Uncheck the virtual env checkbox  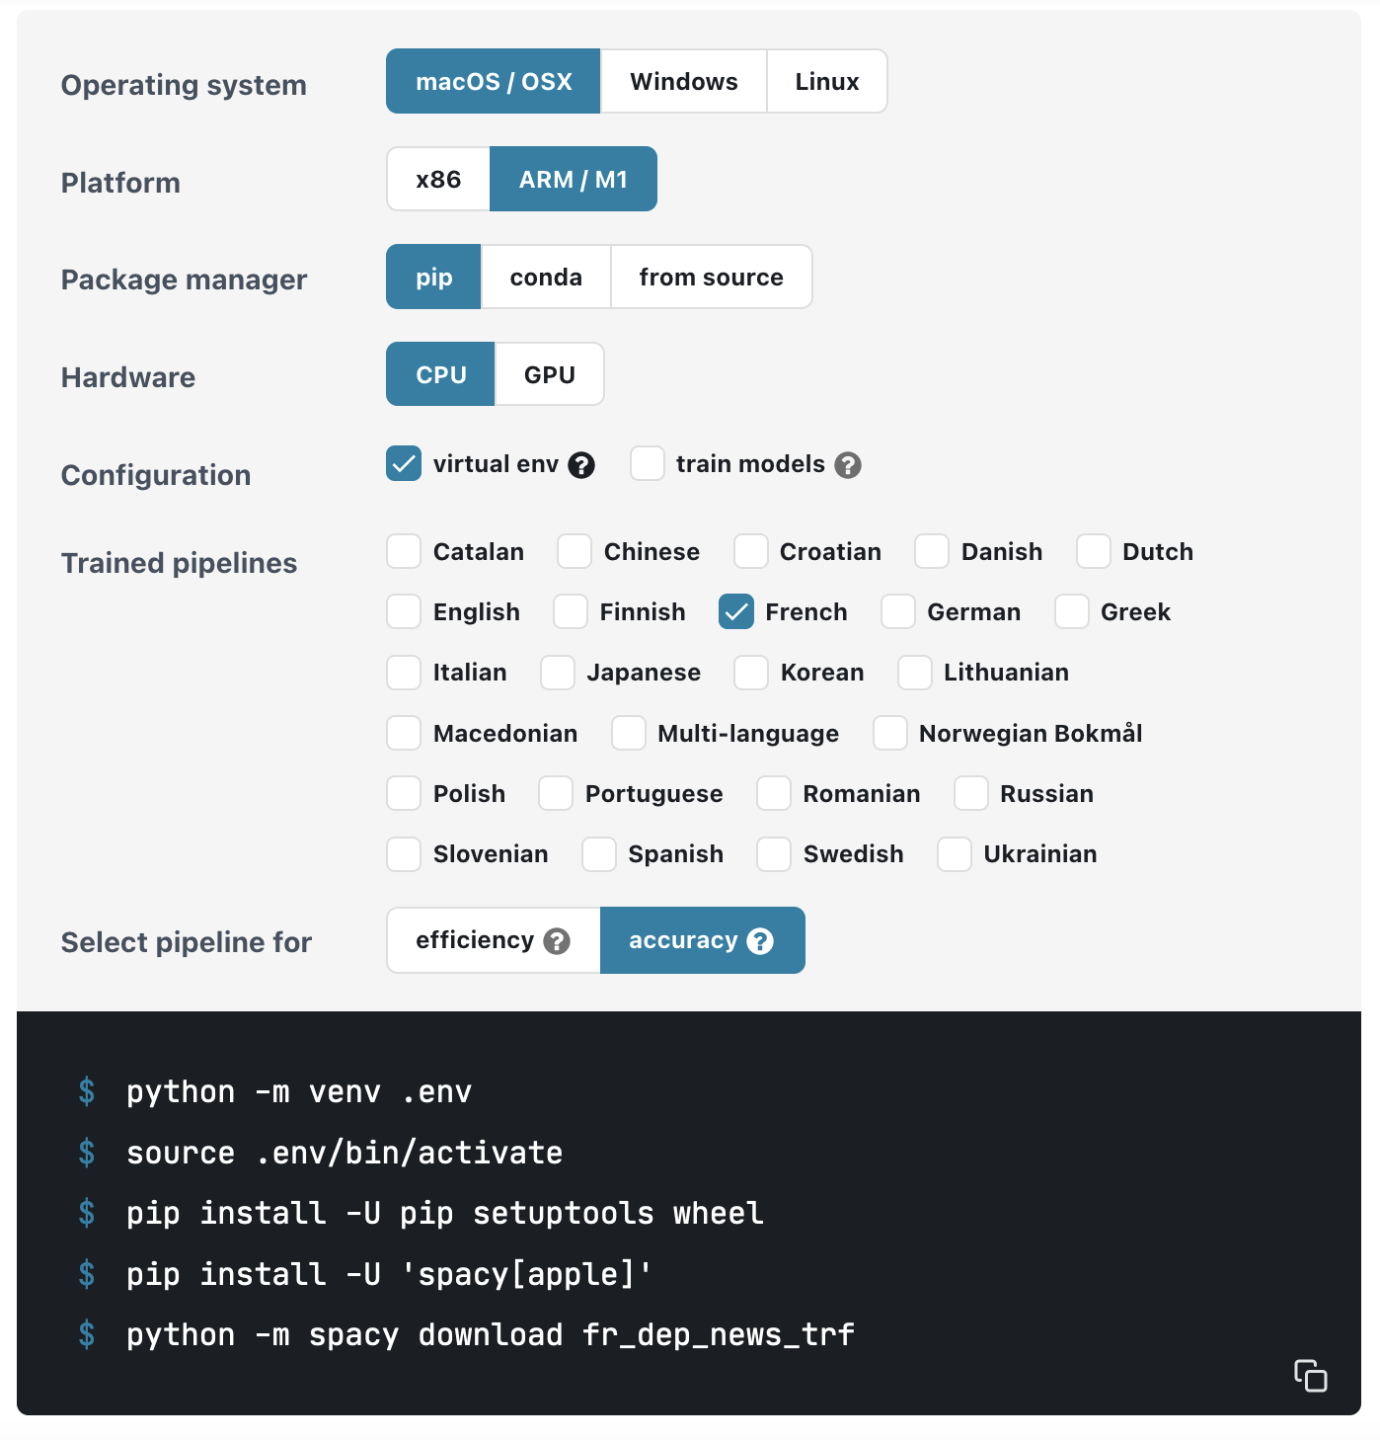[404, 463]
